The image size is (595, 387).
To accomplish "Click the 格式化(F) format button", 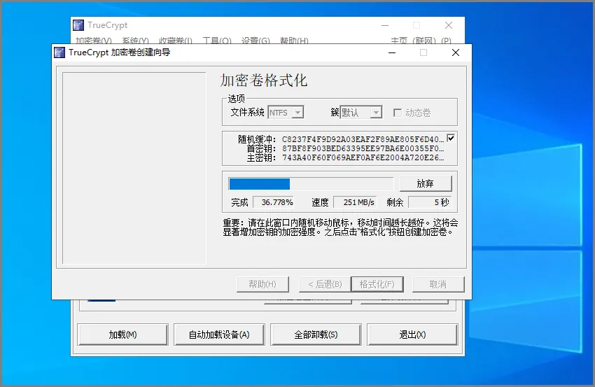I will 377,284.
